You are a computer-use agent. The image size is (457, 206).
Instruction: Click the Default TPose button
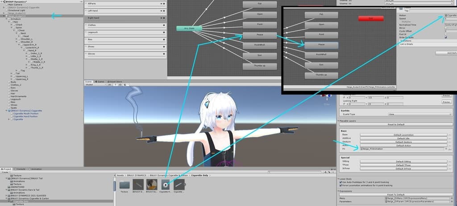coord(403,165)
